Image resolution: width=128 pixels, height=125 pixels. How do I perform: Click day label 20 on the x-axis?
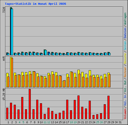click(x=79, y=122)
